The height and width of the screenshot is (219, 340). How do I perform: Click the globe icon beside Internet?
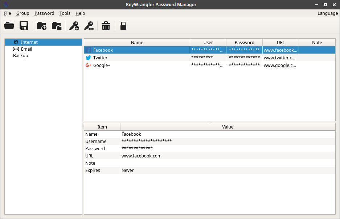[x=16, y=42]
